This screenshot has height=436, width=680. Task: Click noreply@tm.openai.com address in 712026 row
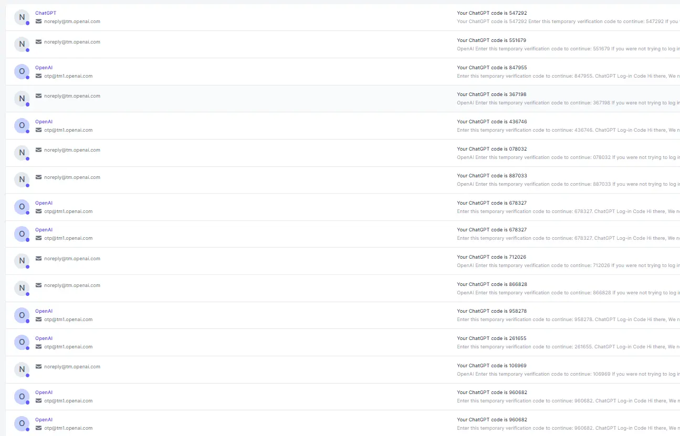[x=72, y=259]
